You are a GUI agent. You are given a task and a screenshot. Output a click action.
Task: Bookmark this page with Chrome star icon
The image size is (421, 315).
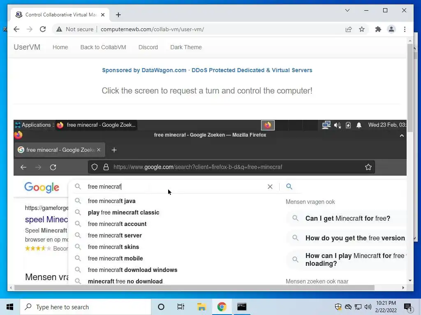[362, 29]
